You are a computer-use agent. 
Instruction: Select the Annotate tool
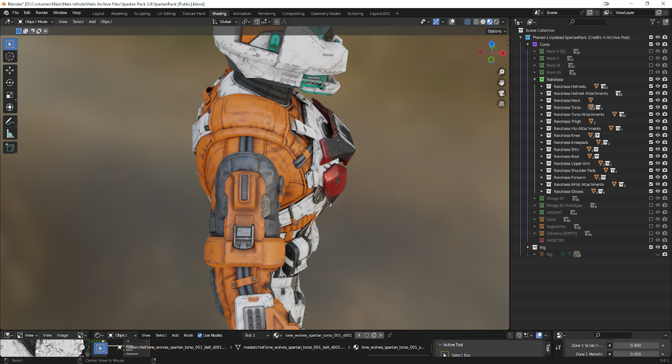pos(10,121)
